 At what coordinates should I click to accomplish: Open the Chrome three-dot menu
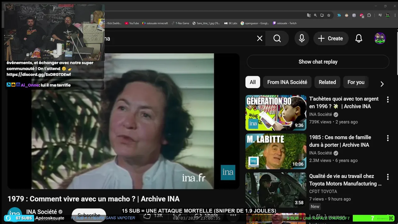[394, 15]
